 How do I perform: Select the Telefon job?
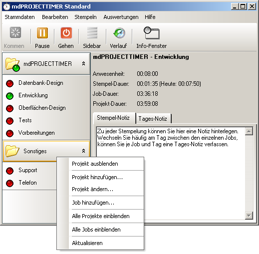pos(27,183)
